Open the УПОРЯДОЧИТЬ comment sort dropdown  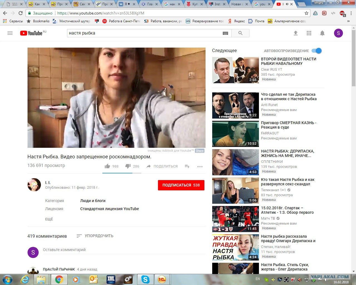pos(95,236)
